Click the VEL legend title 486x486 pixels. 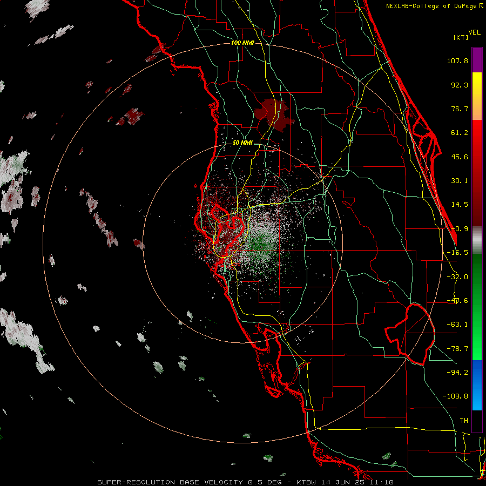click(474, 32)
